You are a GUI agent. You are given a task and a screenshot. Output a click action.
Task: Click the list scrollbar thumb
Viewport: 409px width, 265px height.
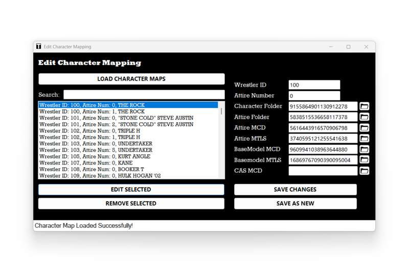[x=221, y=111]
